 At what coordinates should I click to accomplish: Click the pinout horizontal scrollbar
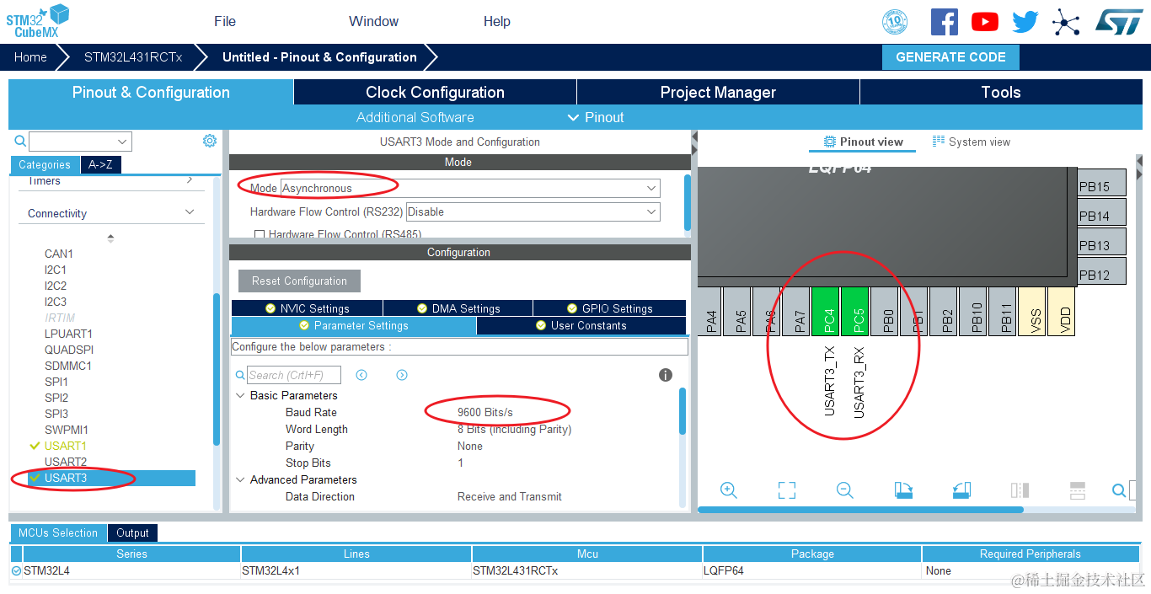coord(860,510)
